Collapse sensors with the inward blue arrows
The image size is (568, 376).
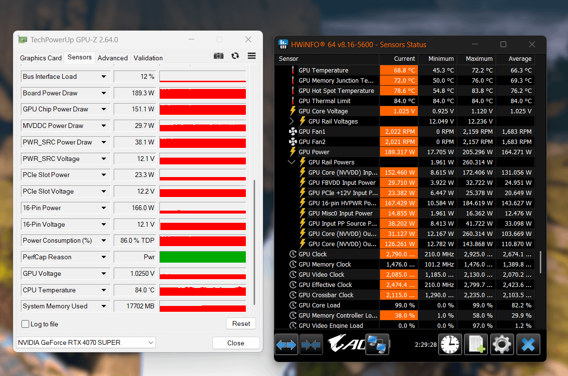(311, 344)
